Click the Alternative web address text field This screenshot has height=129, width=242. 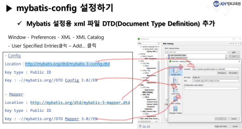211,88
